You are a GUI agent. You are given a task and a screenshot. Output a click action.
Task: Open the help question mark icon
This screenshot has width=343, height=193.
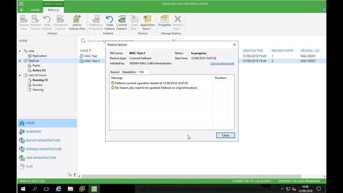(x=324, y=10)
